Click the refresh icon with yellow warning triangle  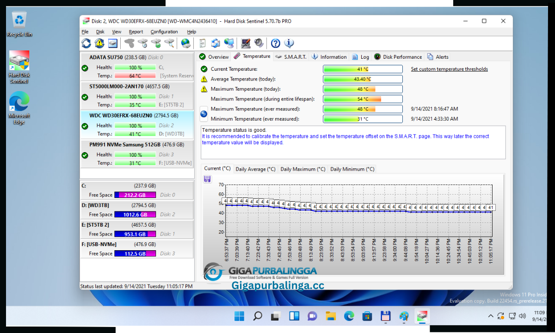pos(99,43)
